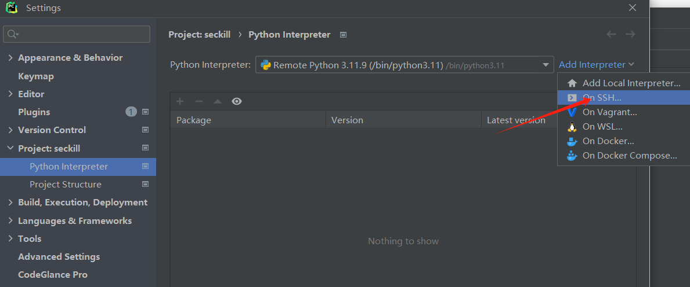Click the upgrade package up-arrow icon
The width and height of the screenshot is (690, 287).
pyautogui.click(x=218, y=101)
